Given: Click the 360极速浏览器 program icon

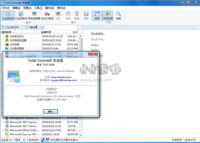Looking at the screenshot, I should click(x=7, y=40).
